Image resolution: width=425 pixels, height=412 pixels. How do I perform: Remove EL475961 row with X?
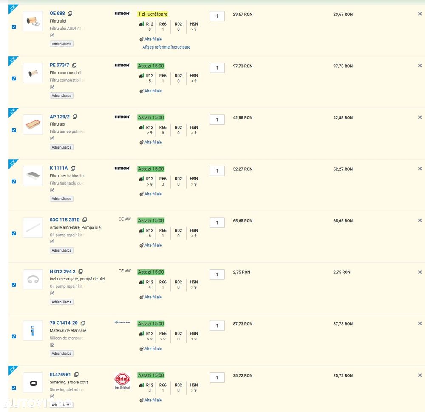(419, 375)
